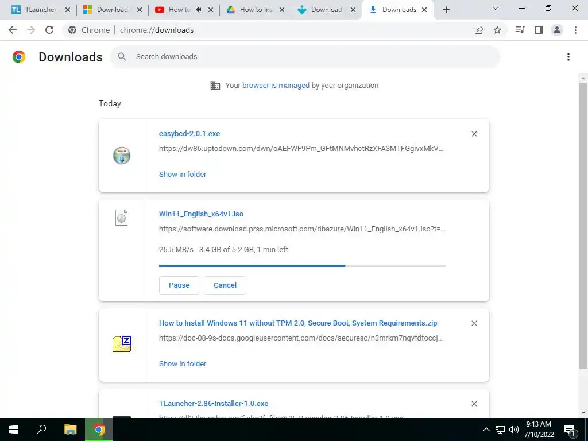The width and height of the screenshot is (588, 441).
Task: Click the page vertical scrollbar
Action: [583, 225]
